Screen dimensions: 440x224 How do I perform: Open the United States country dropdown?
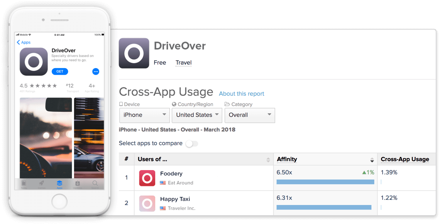pyautogui.click(x=197, y=115)
